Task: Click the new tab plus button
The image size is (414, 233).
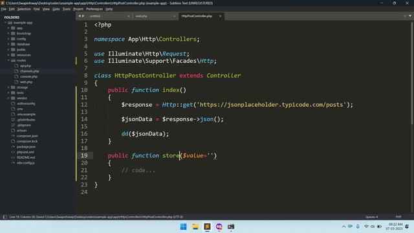Action: 405,16
